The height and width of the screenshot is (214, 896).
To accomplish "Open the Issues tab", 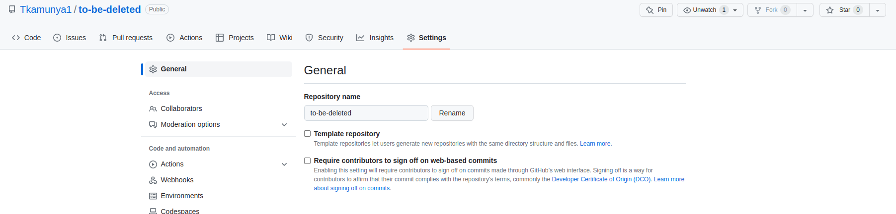I will coord(70,38).
